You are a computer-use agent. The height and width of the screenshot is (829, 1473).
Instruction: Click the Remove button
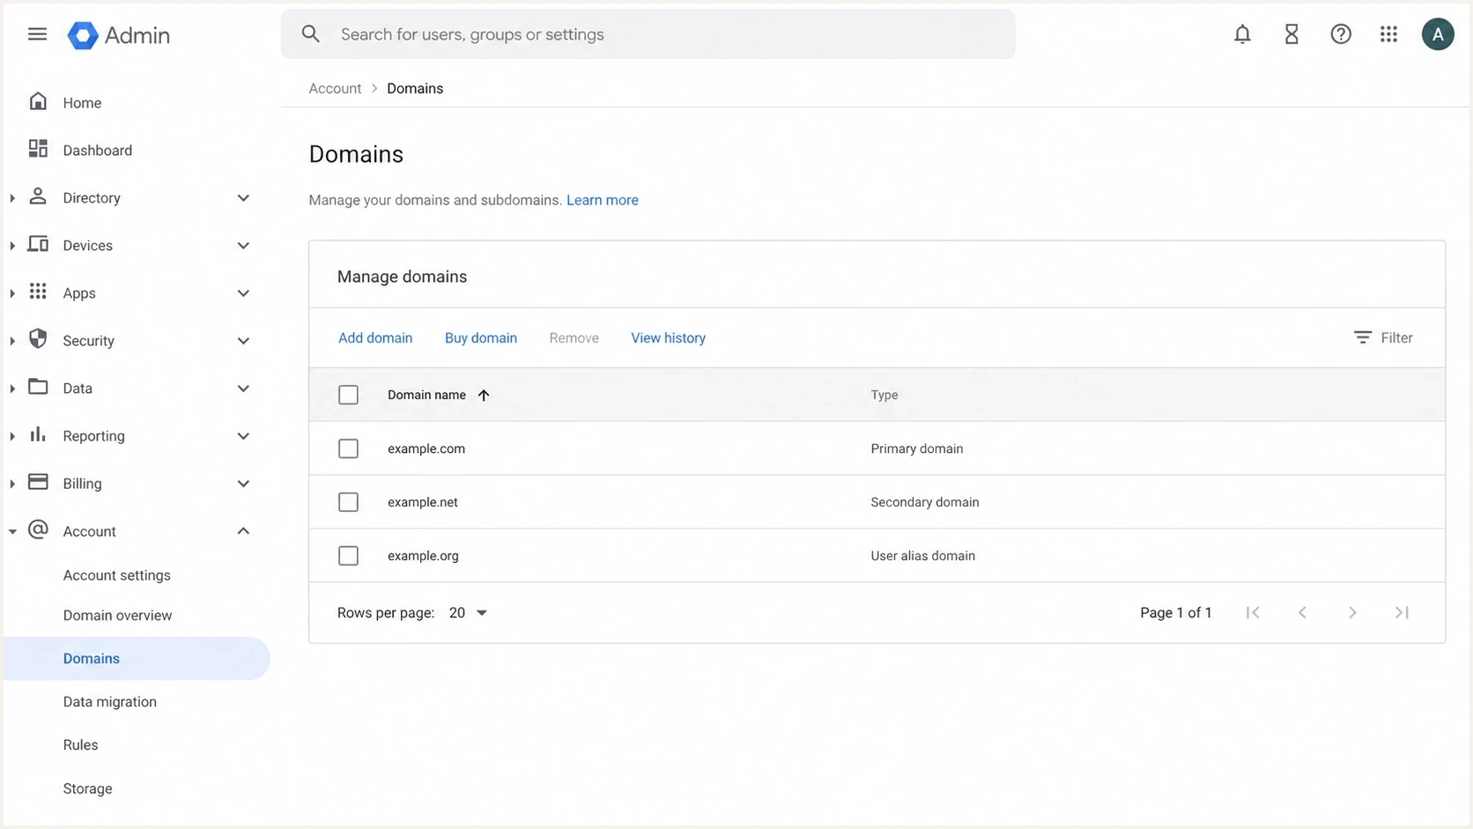point(574,337)
